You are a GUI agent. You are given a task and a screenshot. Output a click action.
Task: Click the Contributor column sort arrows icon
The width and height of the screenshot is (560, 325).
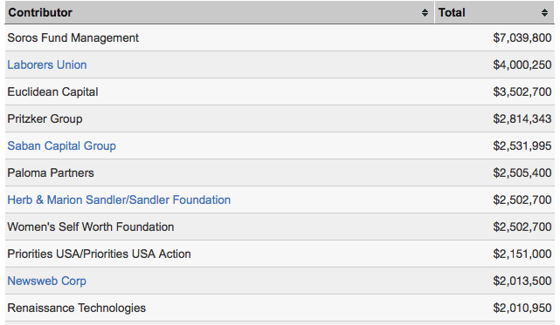click(425, 13)
